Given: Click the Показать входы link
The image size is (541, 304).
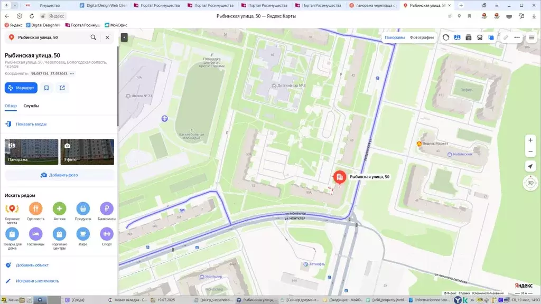Looking at the screenshot, I should coord(31,124).
